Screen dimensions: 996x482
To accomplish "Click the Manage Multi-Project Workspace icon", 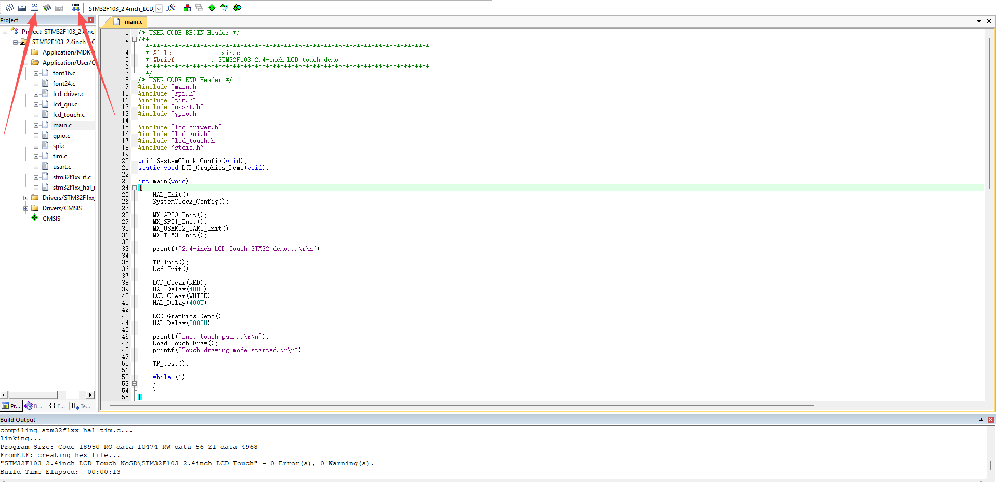I will click(x=200, y=8).
